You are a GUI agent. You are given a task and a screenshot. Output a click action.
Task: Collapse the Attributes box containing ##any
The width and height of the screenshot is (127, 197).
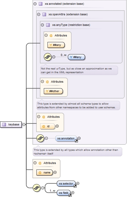pos(46,35)
